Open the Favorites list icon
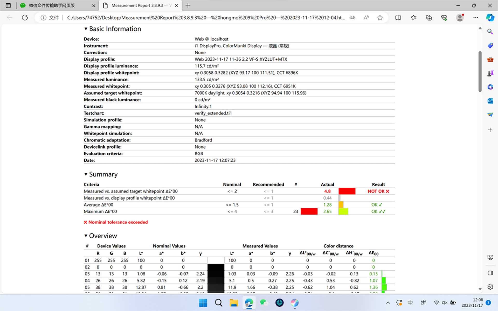The height and width of the screenshot is (311, 498). [413, 18]
